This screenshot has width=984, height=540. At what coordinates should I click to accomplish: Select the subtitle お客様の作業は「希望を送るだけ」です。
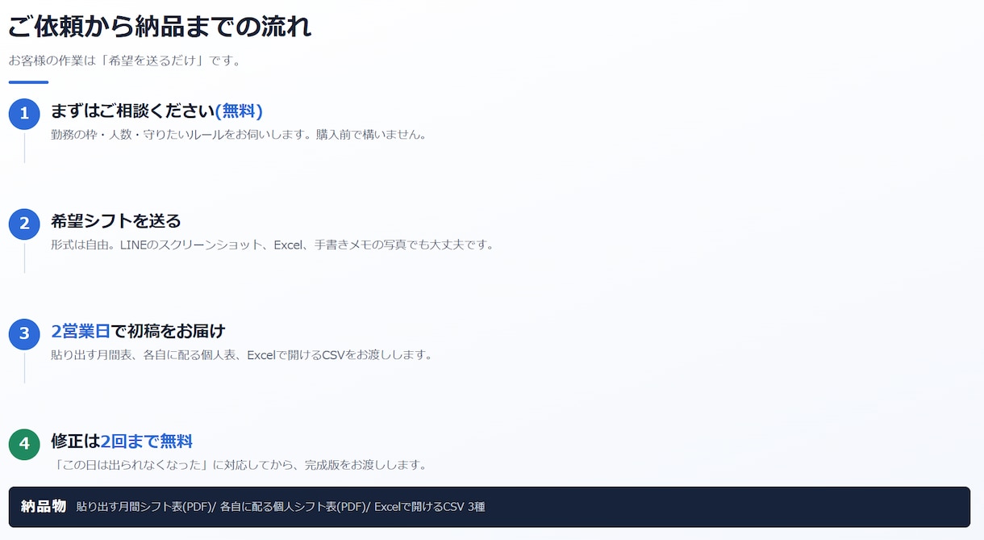(x=125, y=61)
